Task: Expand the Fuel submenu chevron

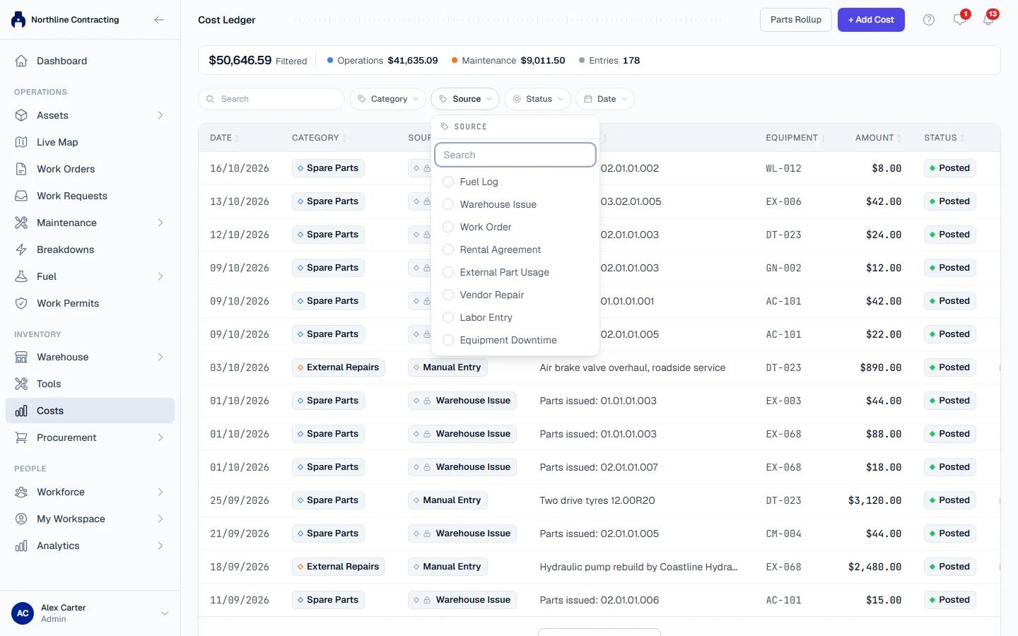Action: coord(160,276)
